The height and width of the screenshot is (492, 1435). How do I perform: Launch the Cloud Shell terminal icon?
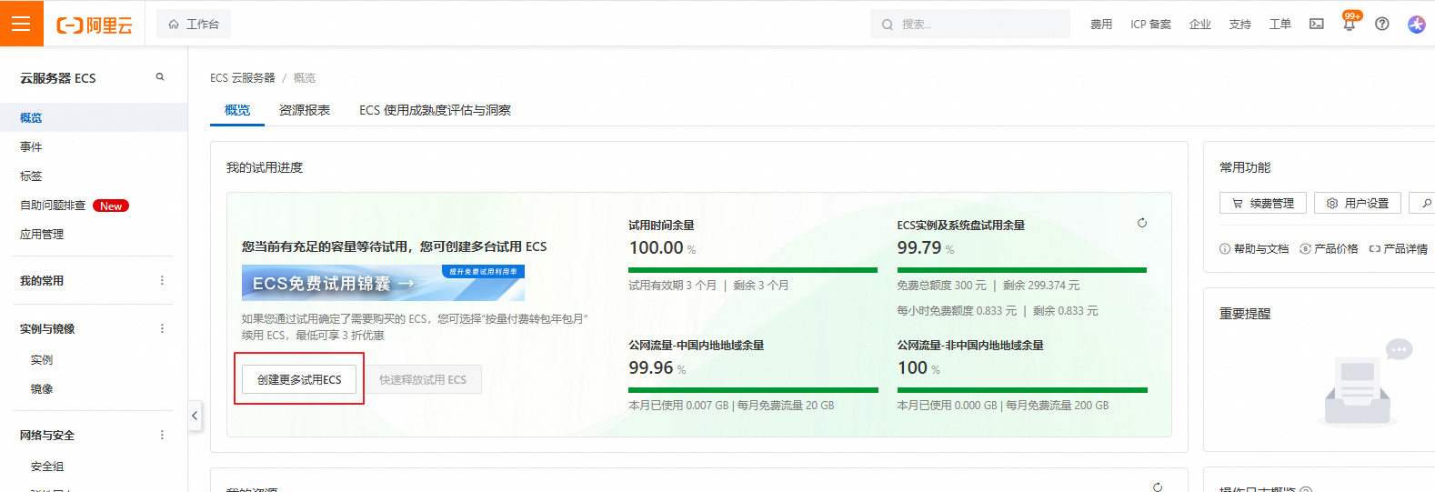1317,25
